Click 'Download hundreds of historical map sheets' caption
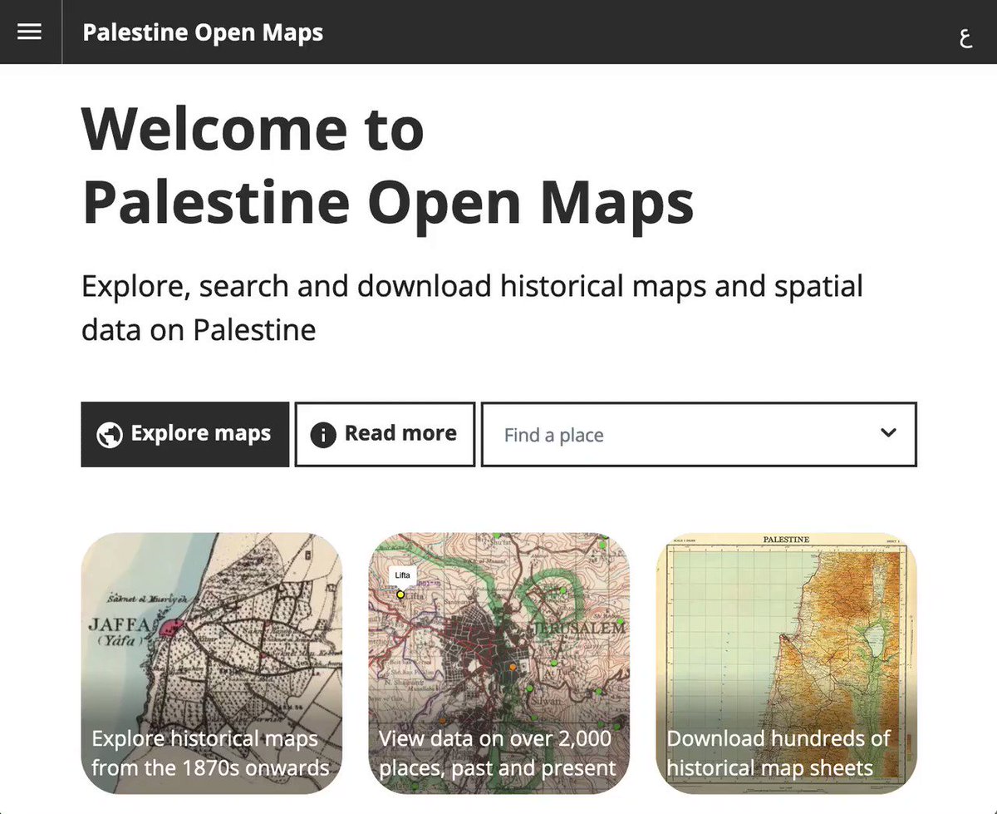This screenshot has width=997, height=814. point(778,752)
